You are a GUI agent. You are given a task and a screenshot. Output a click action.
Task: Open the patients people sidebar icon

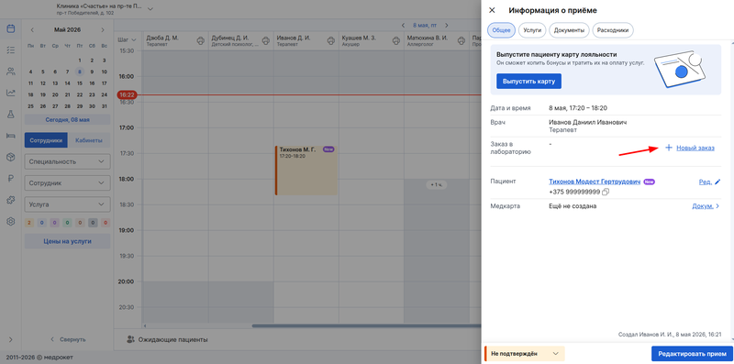10,72
